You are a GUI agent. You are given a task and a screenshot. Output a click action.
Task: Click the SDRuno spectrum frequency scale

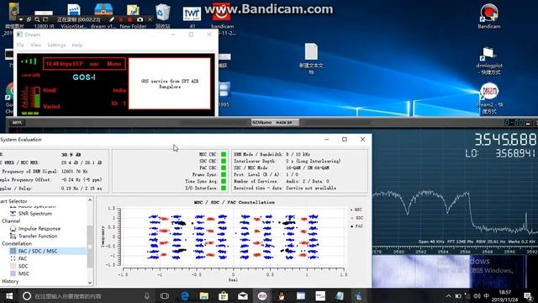click(455, 251)
